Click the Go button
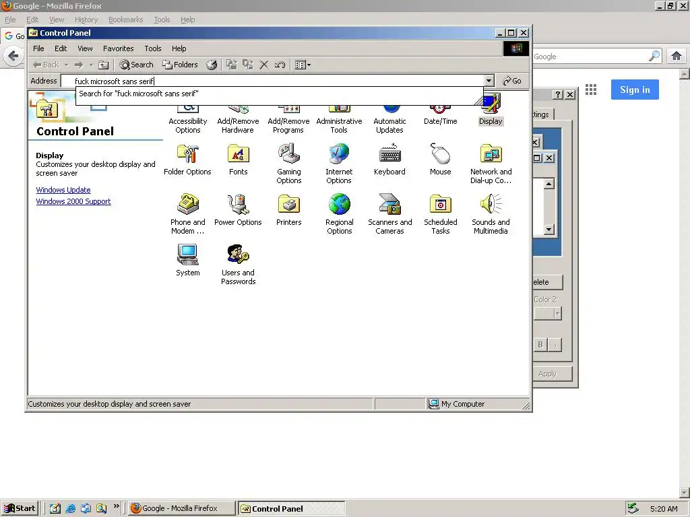690x517 pixels. pyautogui.click(x=512, y=81)
